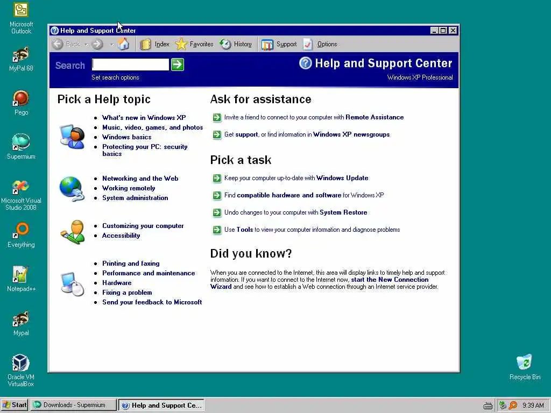
Task: Open the Start menu button
Action: pyautogui.click(x=15, y=405)
